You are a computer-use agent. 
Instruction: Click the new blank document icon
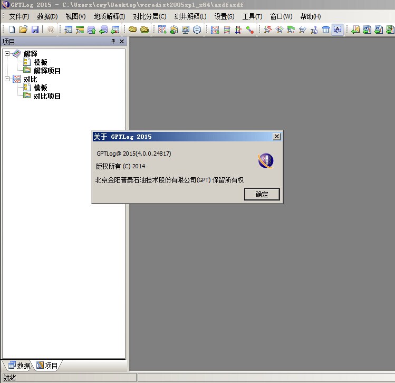[12, 30]
